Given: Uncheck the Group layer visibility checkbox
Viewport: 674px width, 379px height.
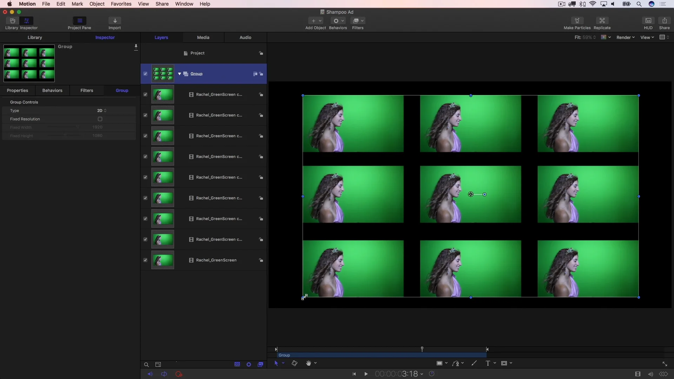Looking at the screenshot, I should pyautogui.click(x=145, y=74).
